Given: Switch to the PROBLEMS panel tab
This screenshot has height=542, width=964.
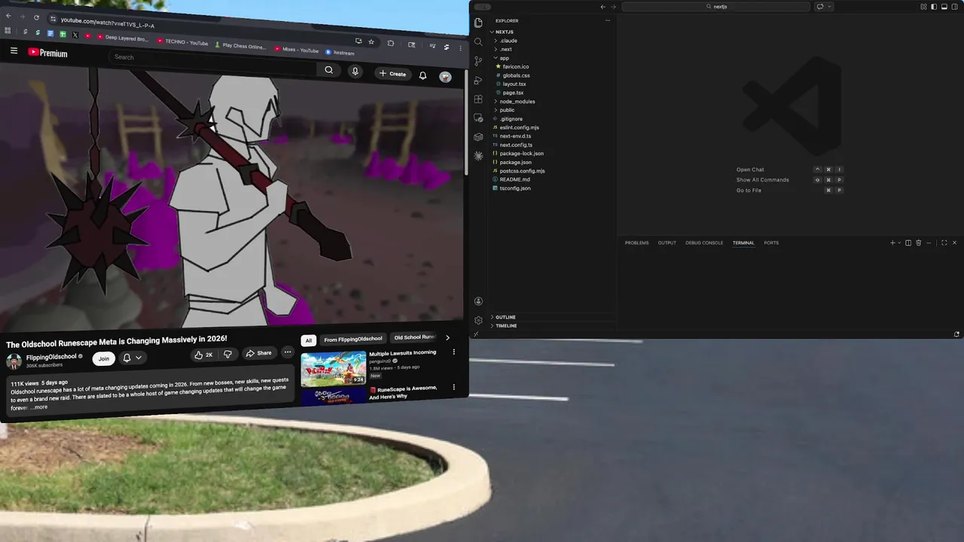Looking at the screenshot, I should click(636, 242).
